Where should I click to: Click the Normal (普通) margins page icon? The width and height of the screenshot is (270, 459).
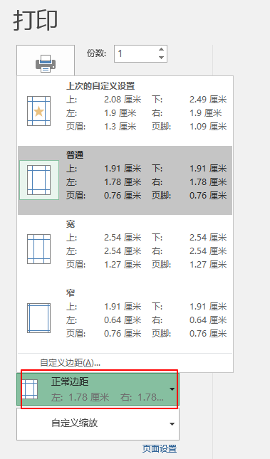pyautogui.click(x=38, y=180)
